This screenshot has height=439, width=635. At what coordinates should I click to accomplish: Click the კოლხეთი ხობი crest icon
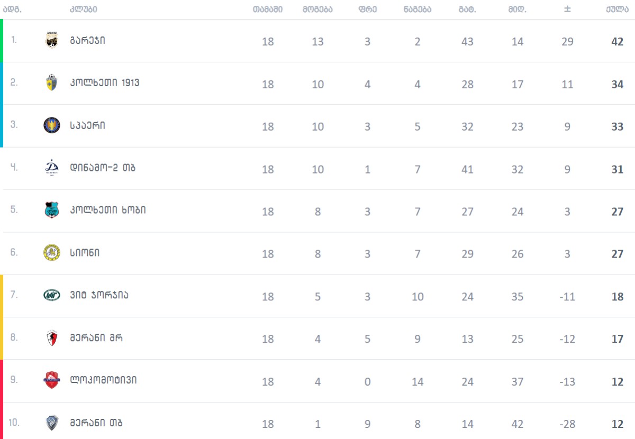[51, 210]
